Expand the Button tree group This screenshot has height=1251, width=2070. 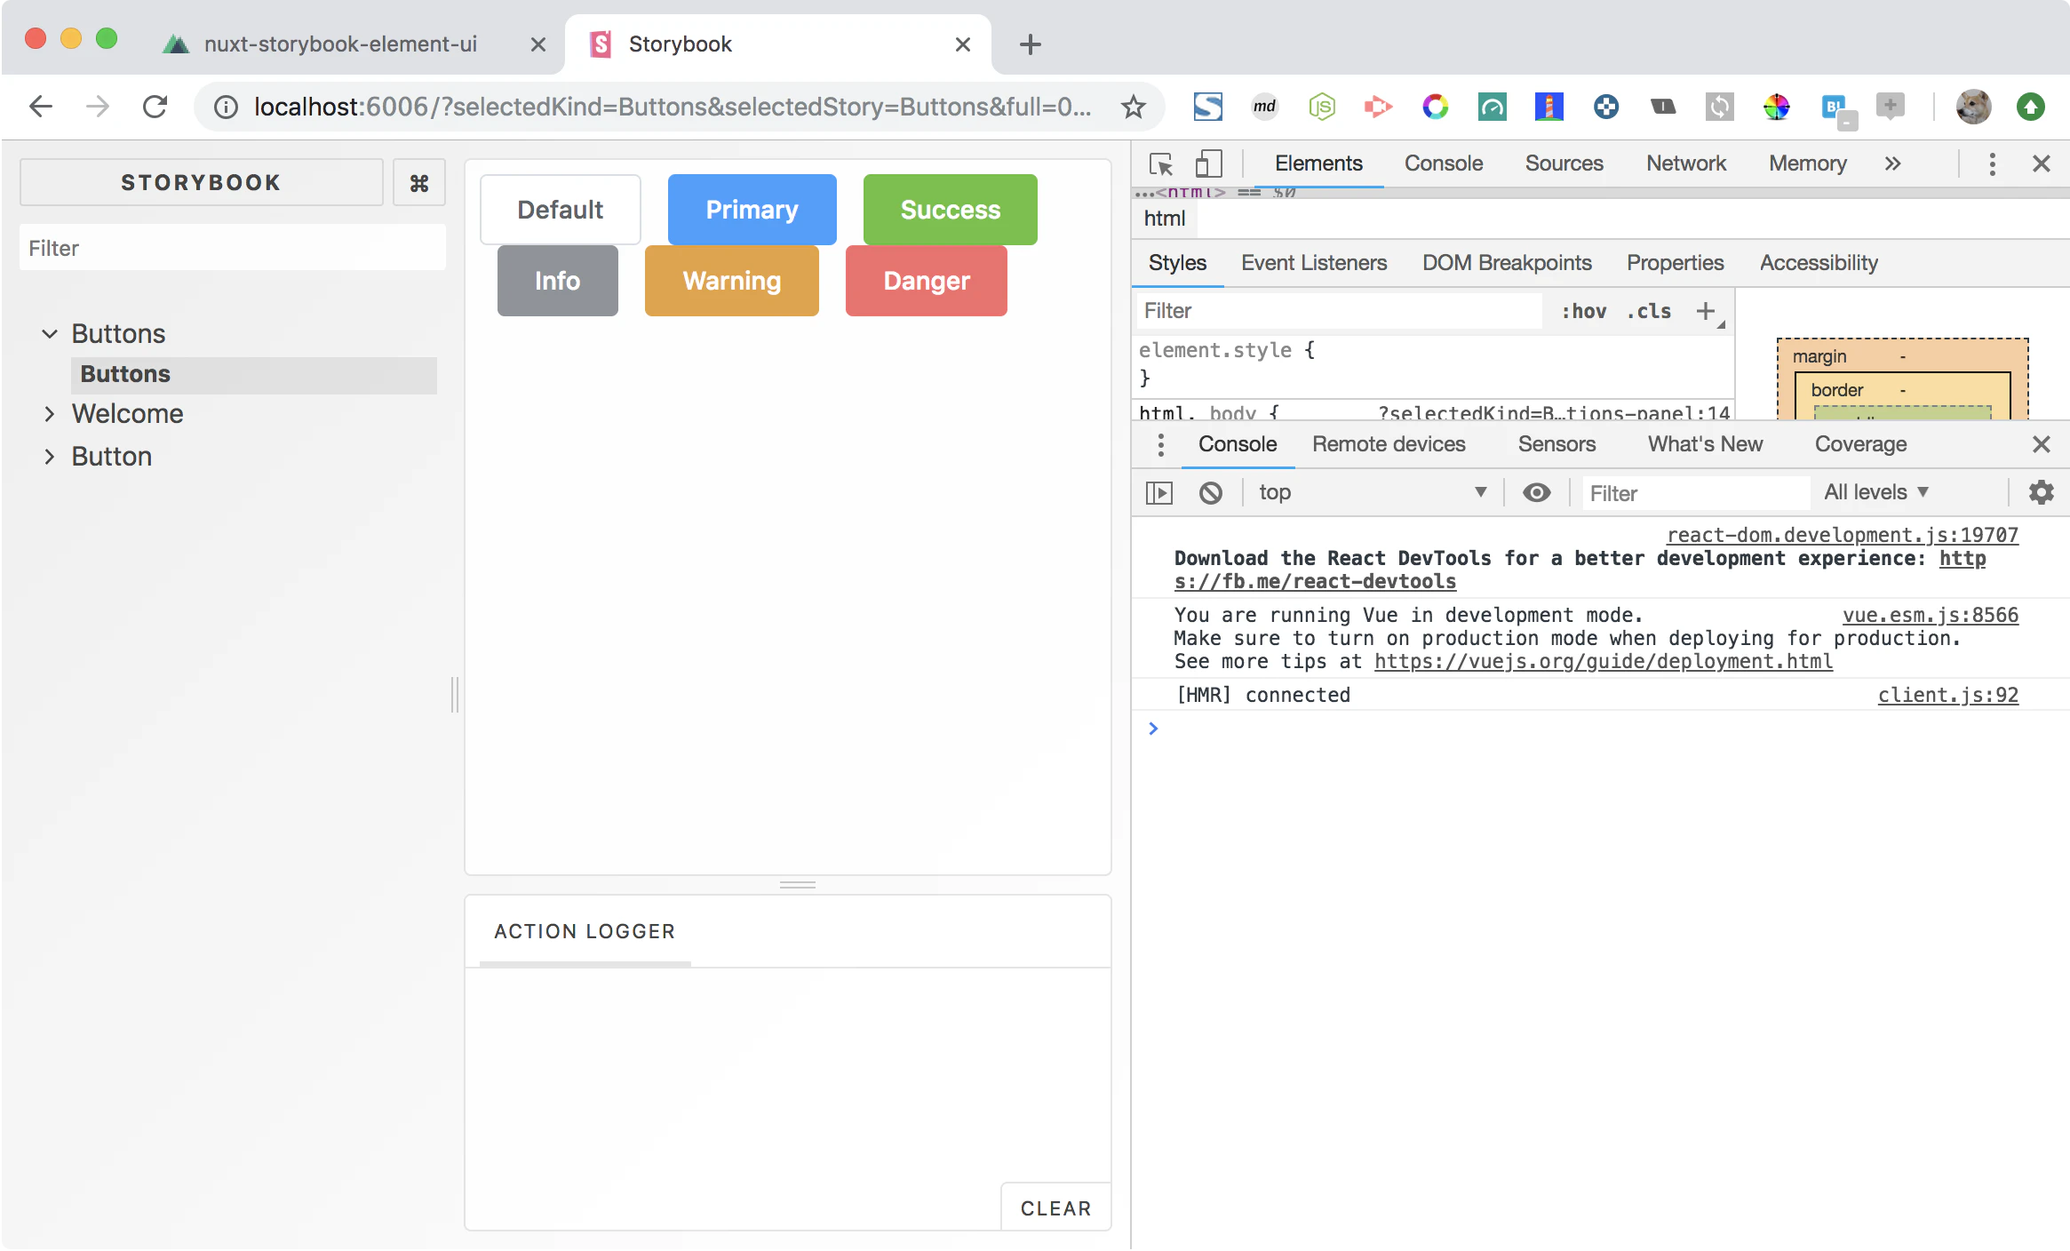(x=50, y=457)
